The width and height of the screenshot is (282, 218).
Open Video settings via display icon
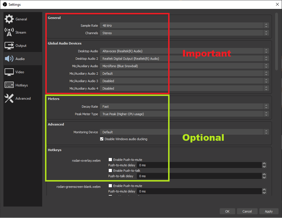[9, 72]
